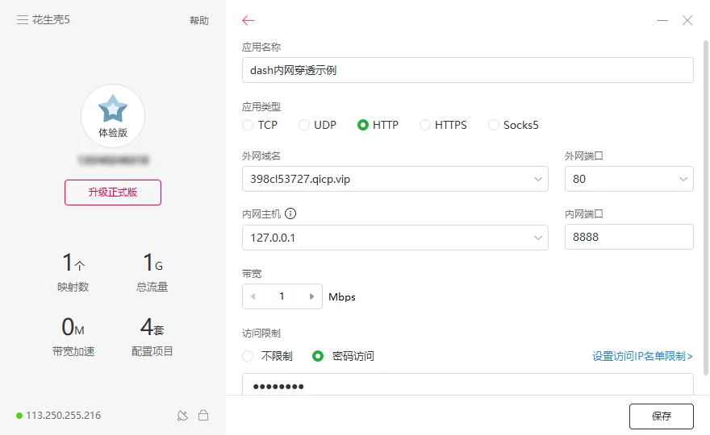Select the HTTPS application type
Screen dimensions: 710x435
426,125
